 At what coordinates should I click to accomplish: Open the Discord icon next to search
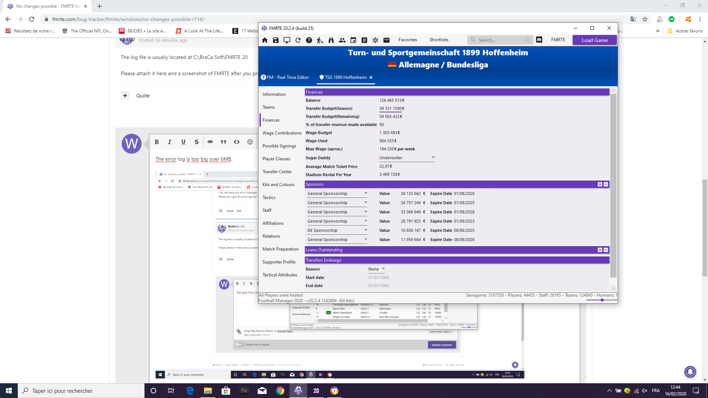[539, 40]
